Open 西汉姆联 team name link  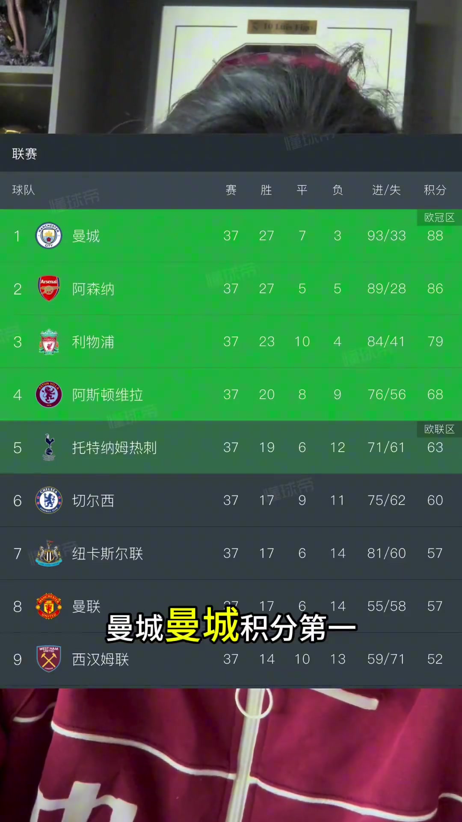point(101,659)
